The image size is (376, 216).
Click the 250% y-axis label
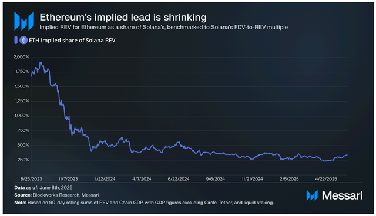click(23, 160)
